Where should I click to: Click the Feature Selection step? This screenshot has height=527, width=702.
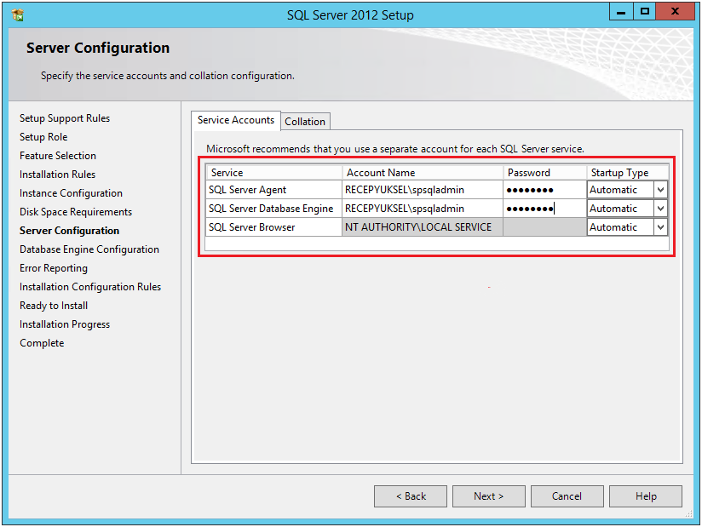point(58,156)
